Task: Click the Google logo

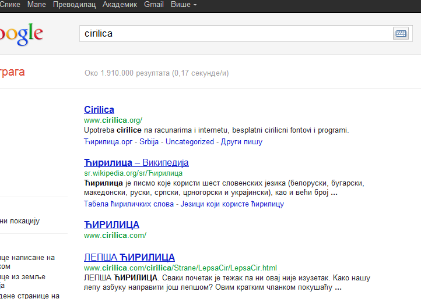Action: click(21, 34)
